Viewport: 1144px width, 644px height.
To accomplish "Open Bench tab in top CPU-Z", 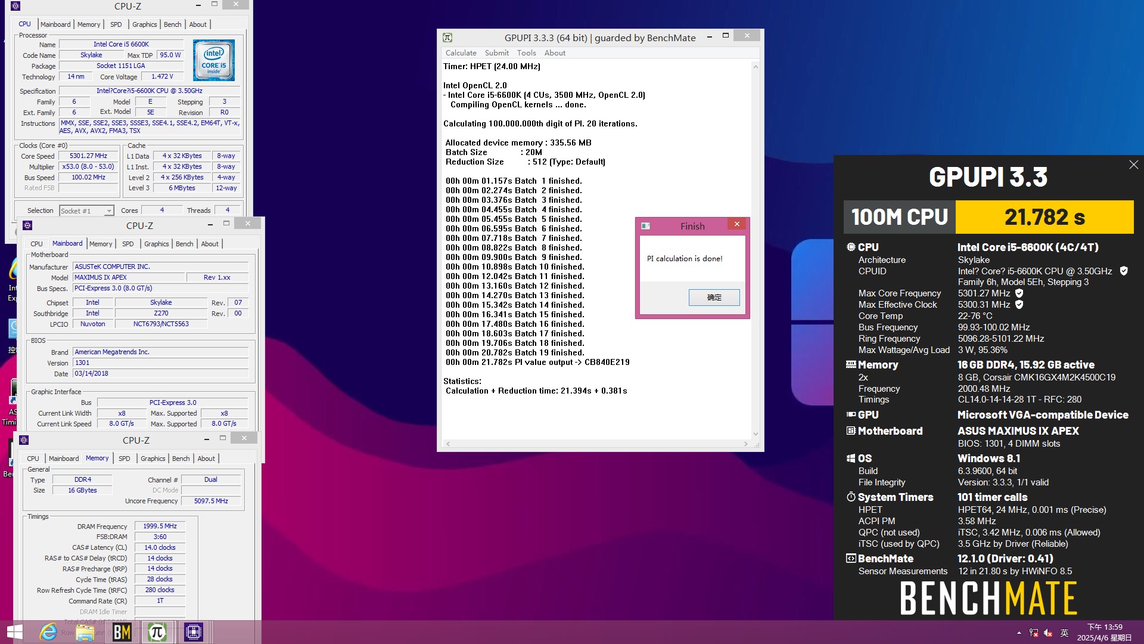I will click(173, 24).
